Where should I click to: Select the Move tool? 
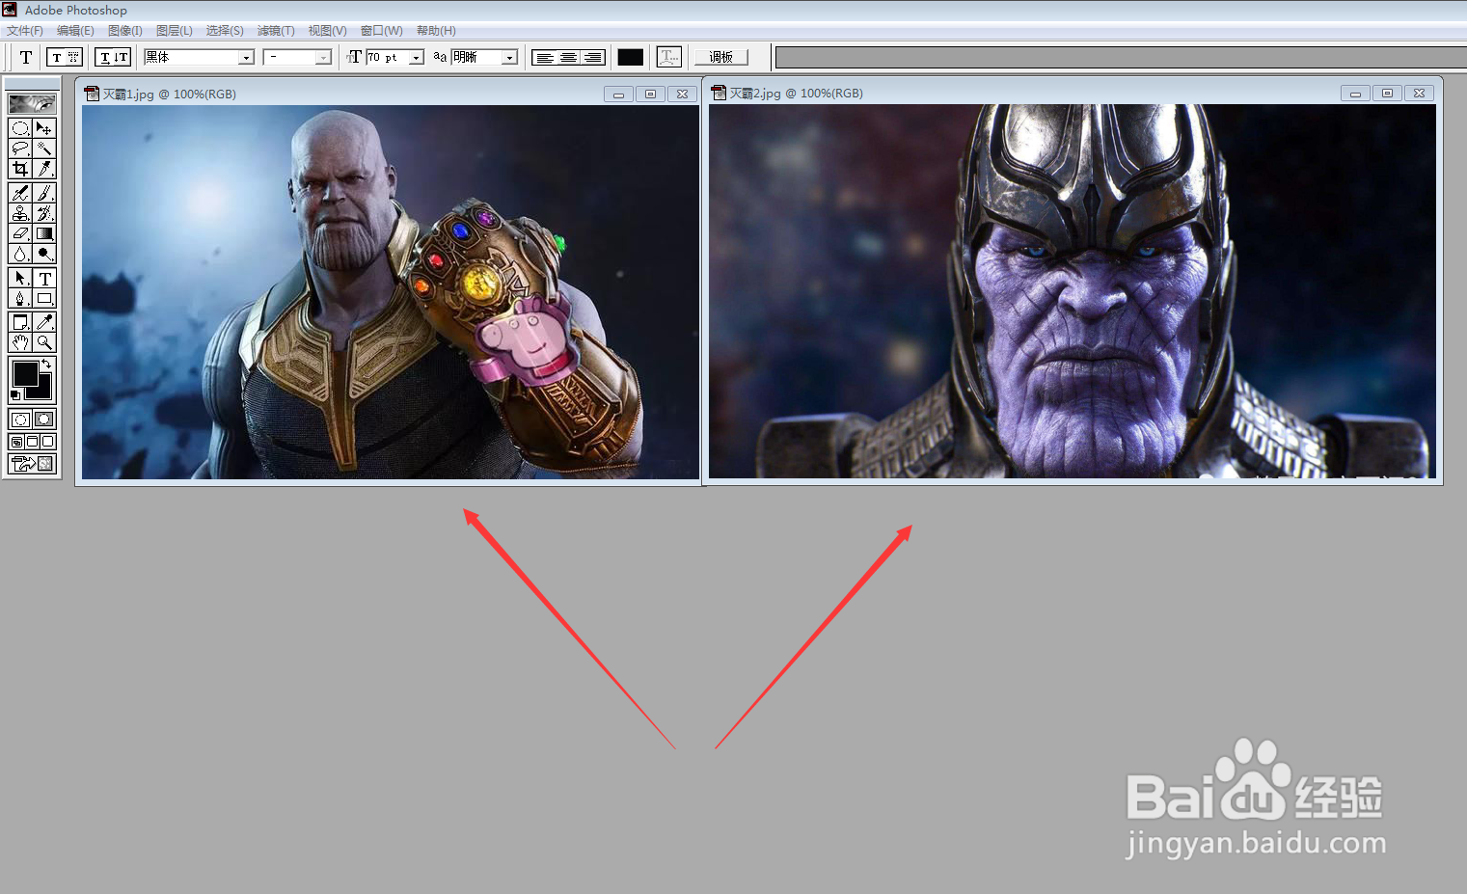point(44,128)
